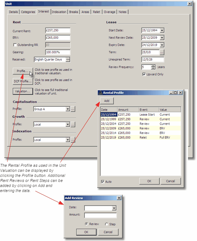197x241 pixels.
Task: Minimize the Rental Profile window
Action: pos(171,93)
